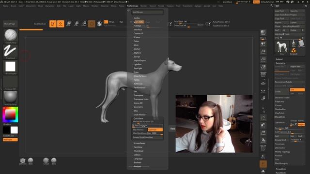Open the Zplugin menu
This screenshot has height=174, width=310.
pyautogui.click(x=198, y=6)
